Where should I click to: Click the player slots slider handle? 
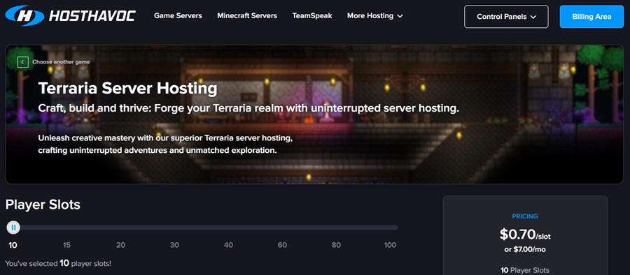13,228
